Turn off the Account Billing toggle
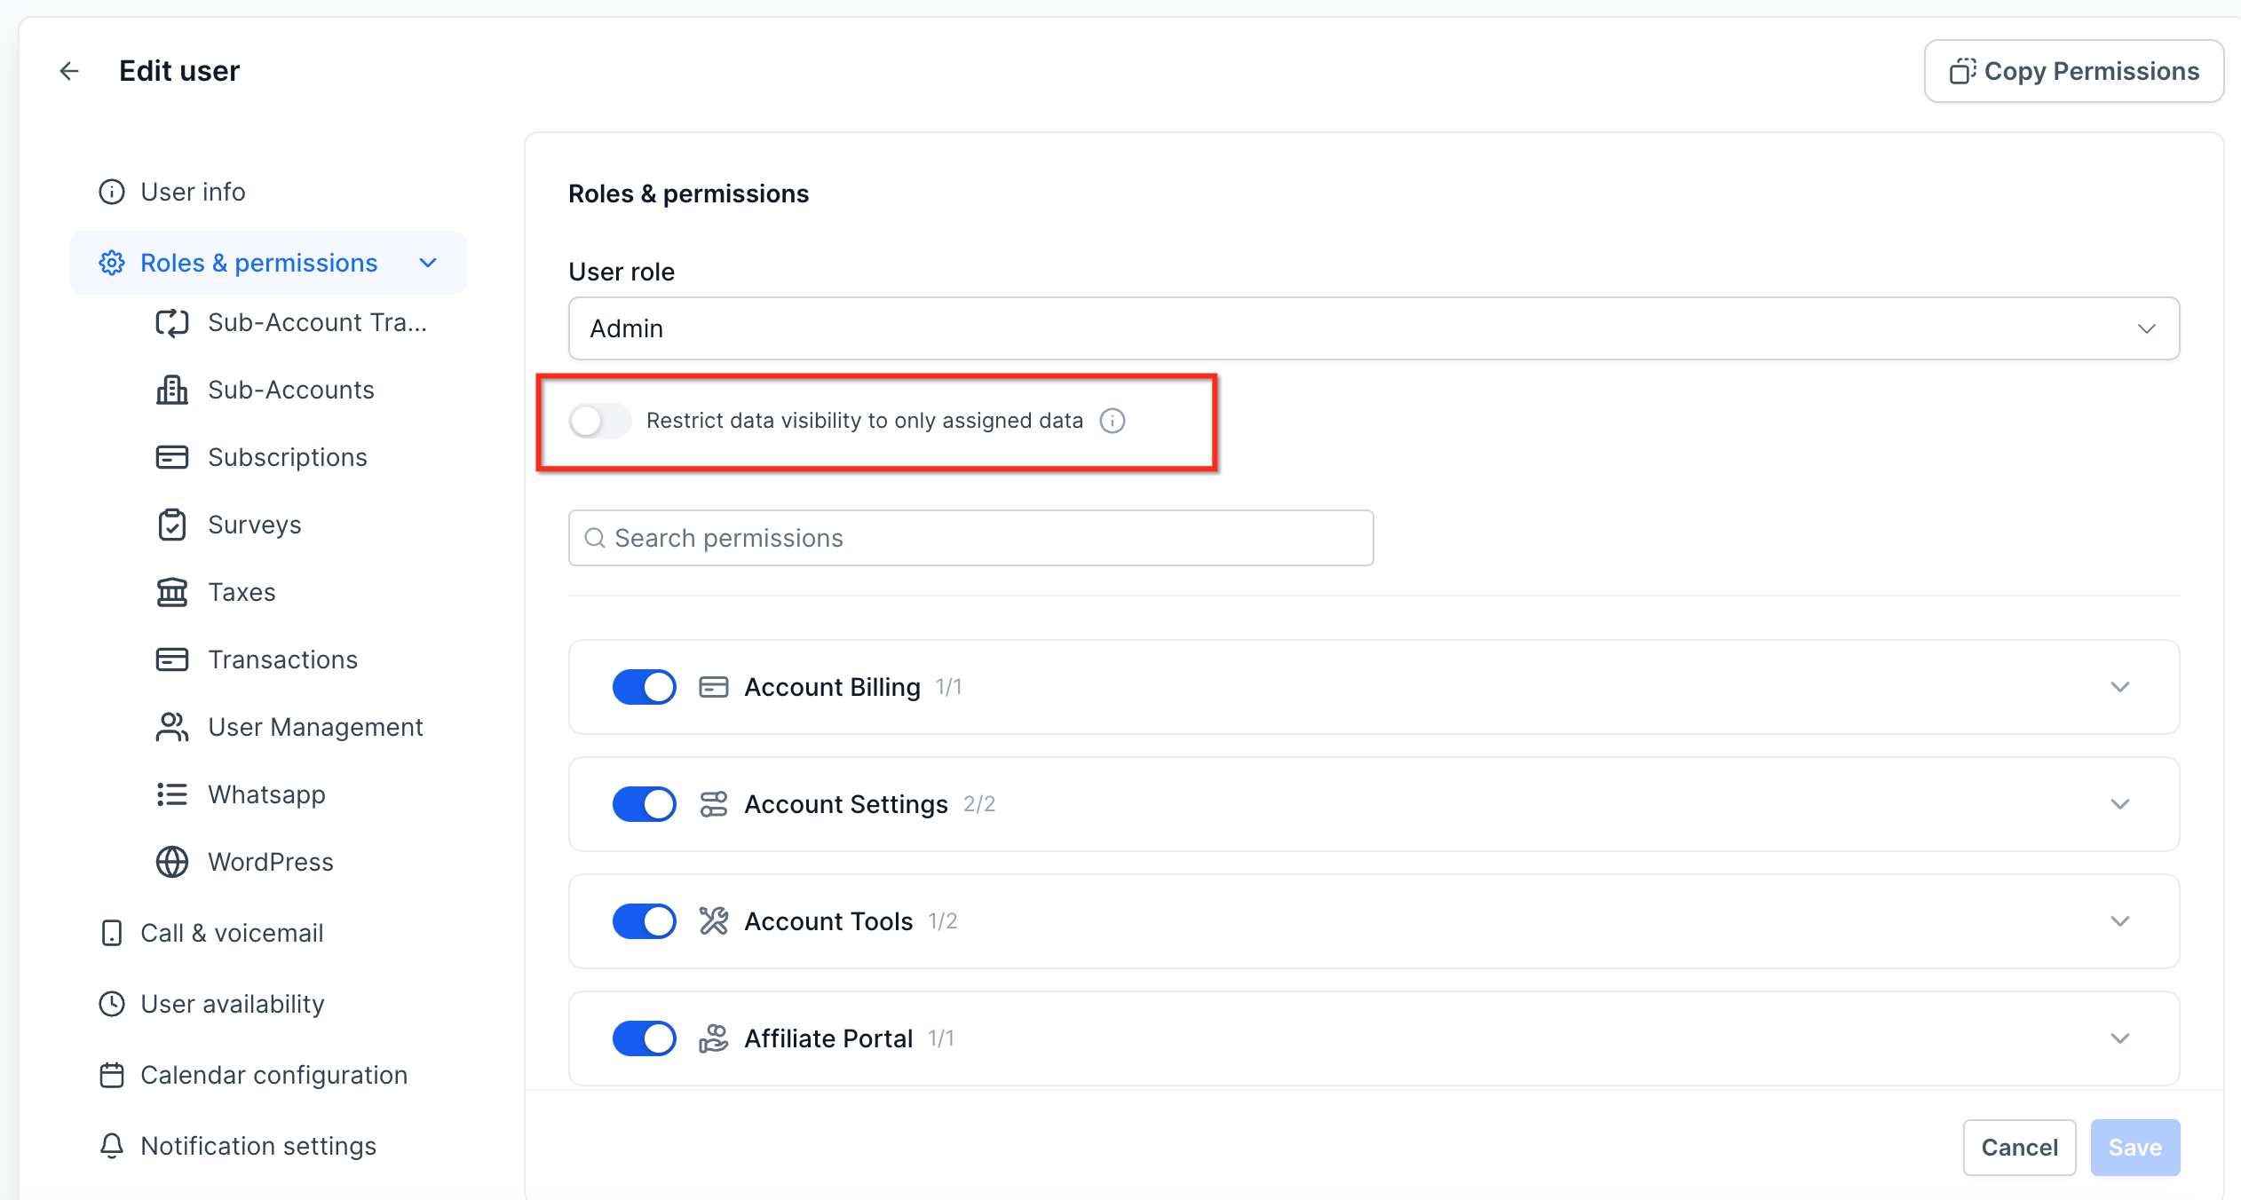The width and height of the screenshot is (2241, 1200). coord(645,687)
